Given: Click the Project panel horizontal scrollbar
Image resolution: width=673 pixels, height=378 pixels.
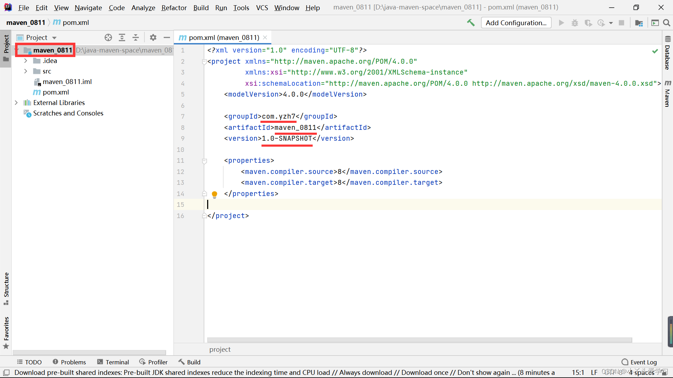Looking at the screenshot, I should [x=89, y=352].
